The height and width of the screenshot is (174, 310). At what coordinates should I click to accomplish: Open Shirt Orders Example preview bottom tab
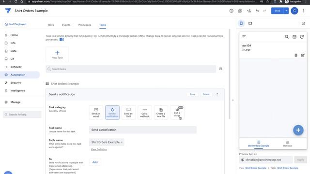[258, 144]
